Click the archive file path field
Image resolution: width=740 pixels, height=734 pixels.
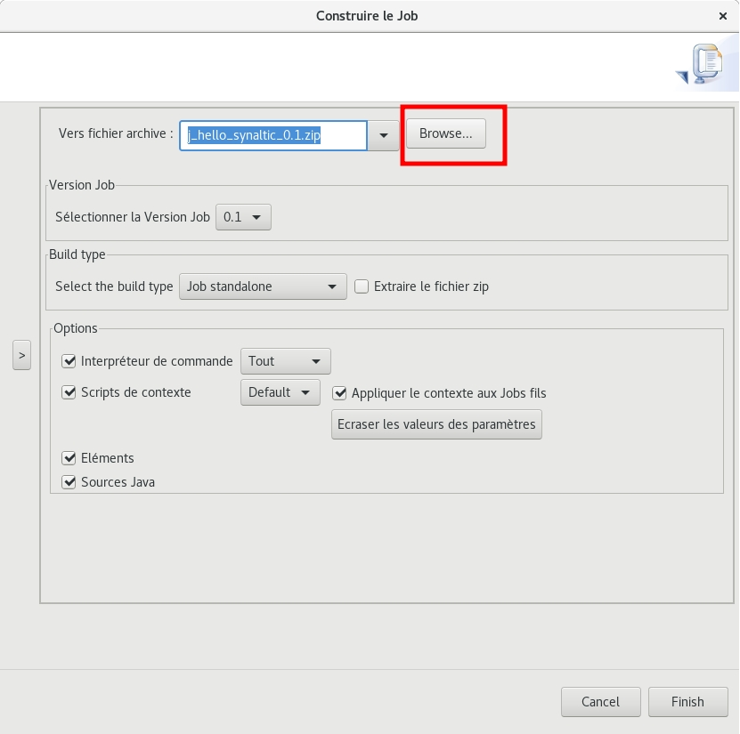(x=272, y=135)
